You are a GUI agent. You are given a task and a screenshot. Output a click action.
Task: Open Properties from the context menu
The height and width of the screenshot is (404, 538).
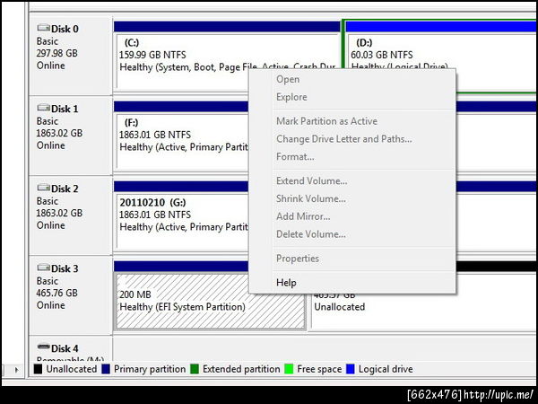[x=352, y=259]
